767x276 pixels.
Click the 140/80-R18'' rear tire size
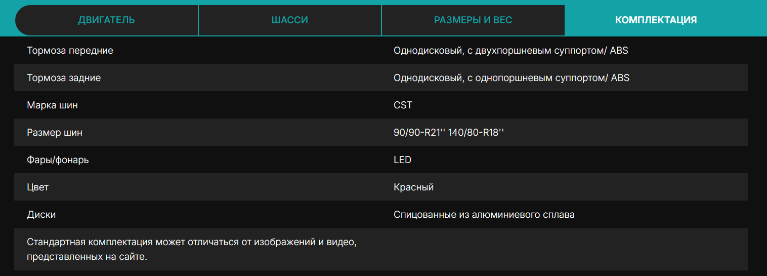pos(476,133)
